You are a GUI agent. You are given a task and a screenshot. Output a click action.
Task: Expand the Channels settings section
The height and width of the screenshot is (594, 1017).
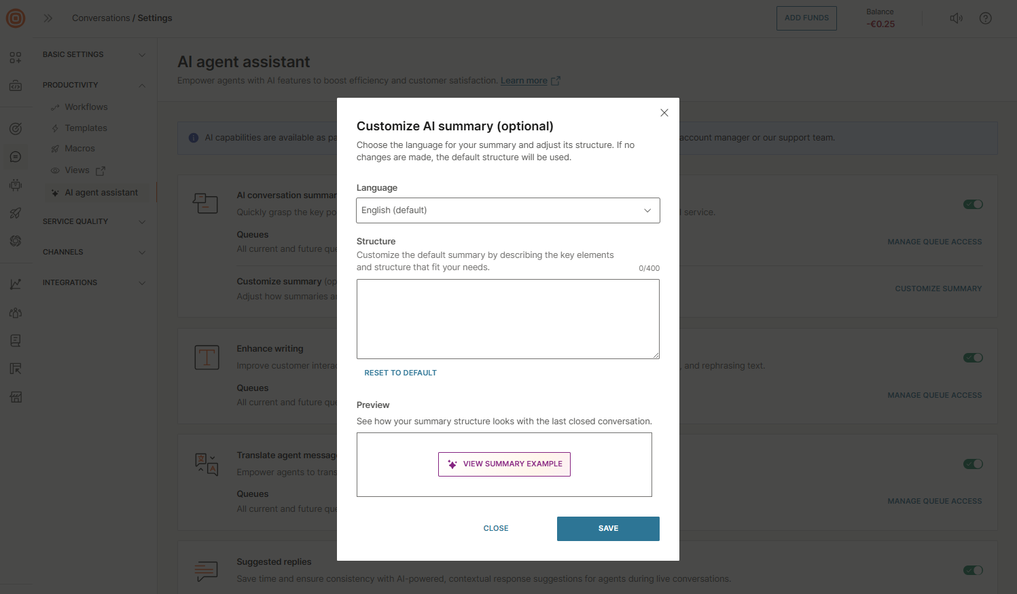pyautogui.click(x=94, y=252)
